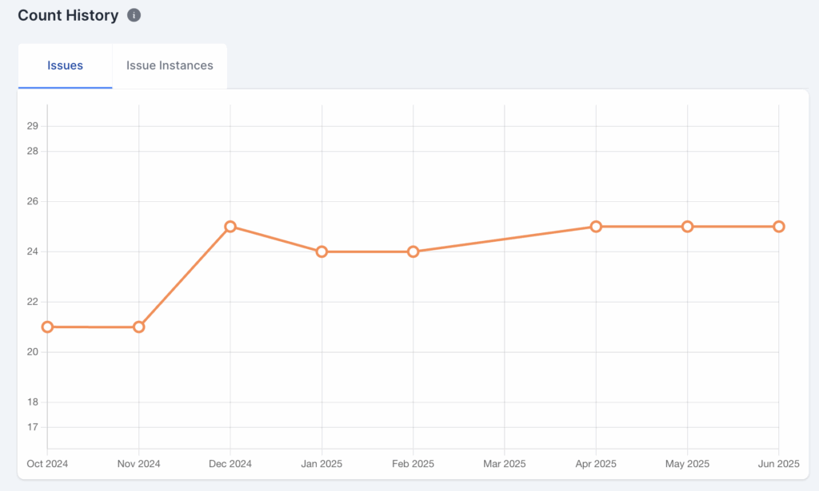Click the Count History heading
Screen dimensions: 819x491
[68, 15]
